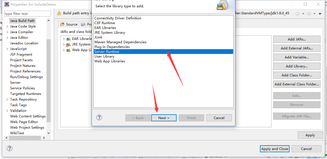Select Web App Libraries type
This screenshot has height=159, width=327.
(110, 61)
